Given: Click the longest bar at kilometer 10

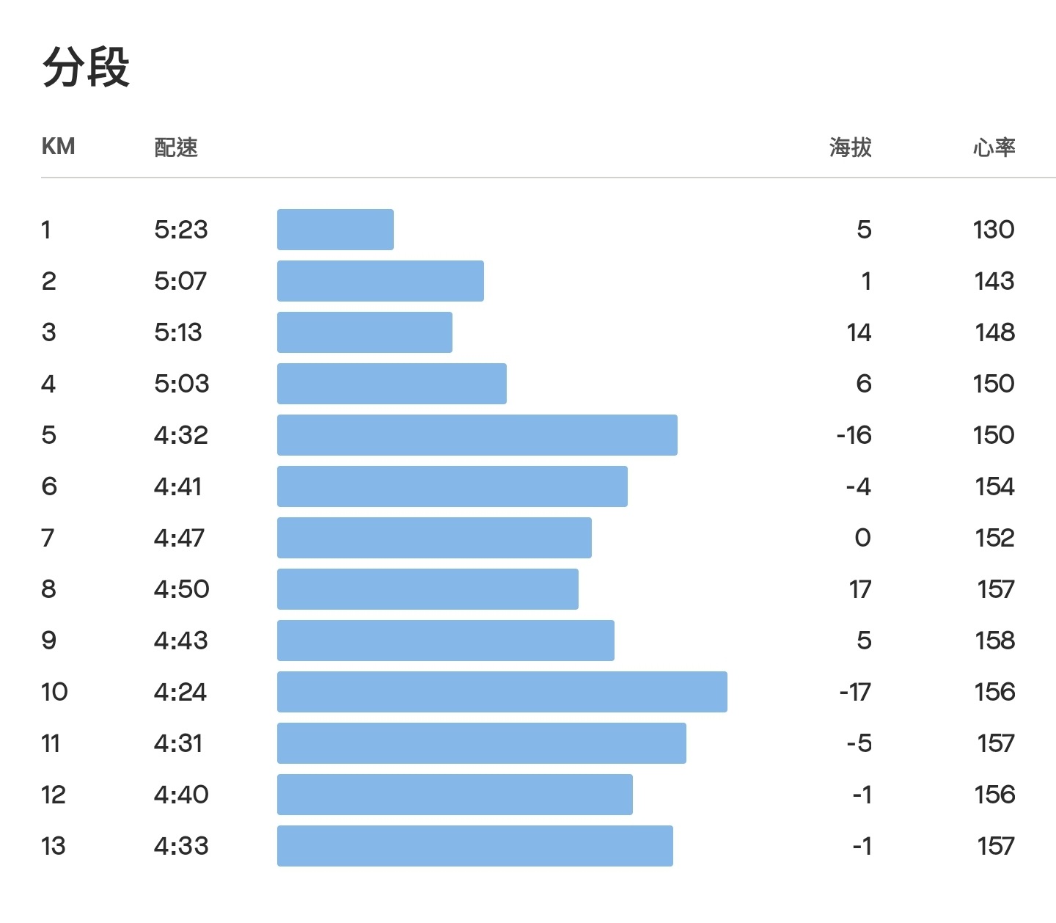Looking at the screenshot, I should (502, 692).
